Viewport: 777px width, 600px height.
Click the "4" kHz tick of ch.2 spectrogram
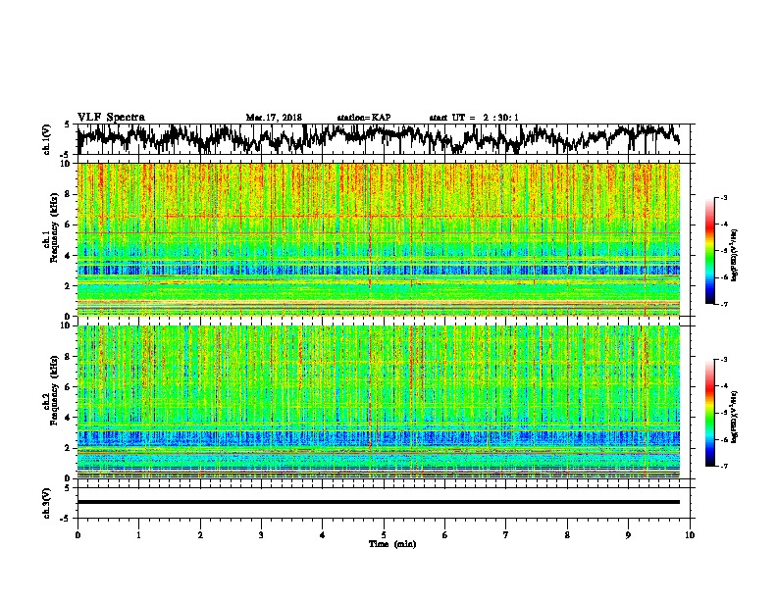tap(68, 418)
